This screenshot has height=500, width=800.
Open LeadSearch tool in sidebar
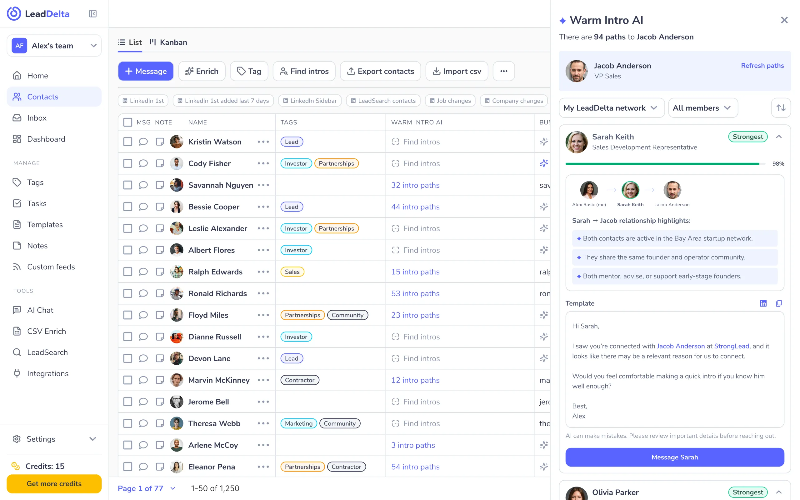[x=54, y=352]
